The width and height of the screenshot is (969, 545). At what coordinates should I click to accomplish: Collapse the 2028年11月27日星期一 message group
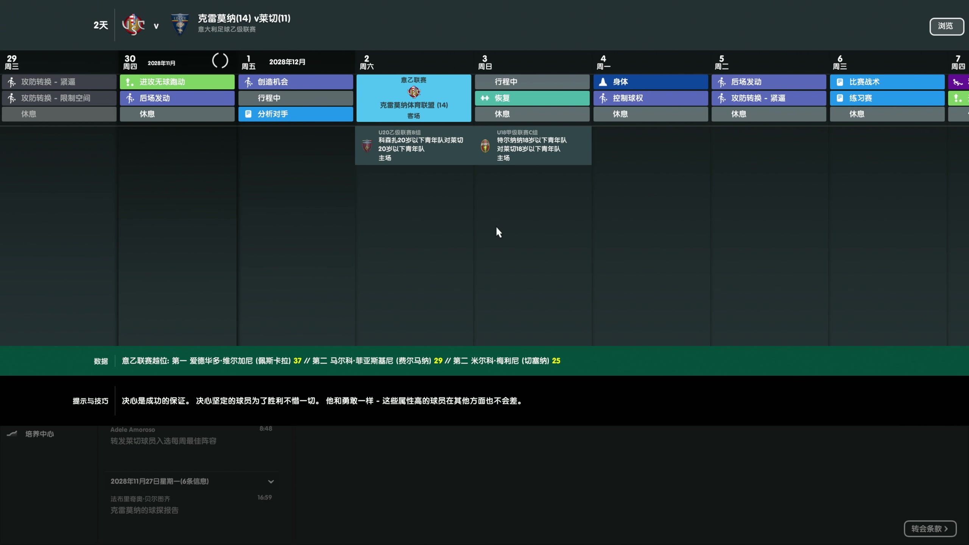click(x=271, y=481)
